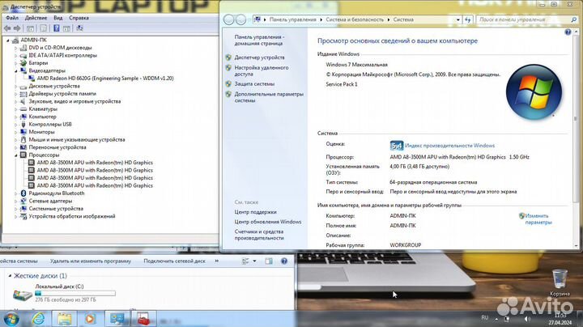Image resolution: width=583 pixels, height=327 pixels.
Task: Expand IDE ATA/ATAPI контроллеры node
Action: (x=16, y=56)
